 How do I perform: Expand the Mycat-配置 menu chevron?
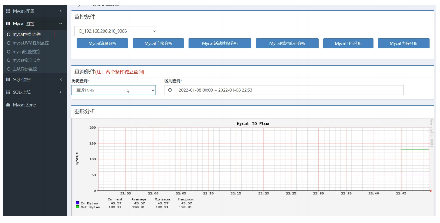(61, 11)
